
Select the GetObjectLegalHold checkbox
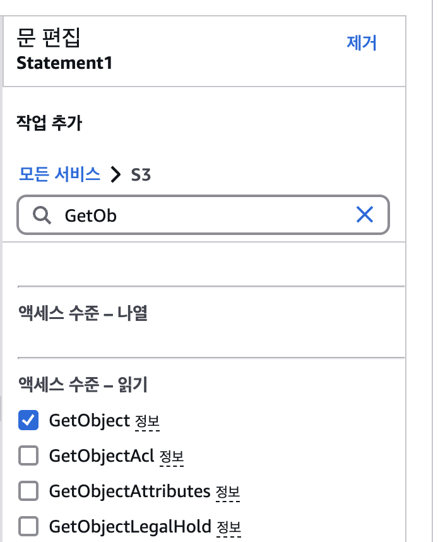28,526
